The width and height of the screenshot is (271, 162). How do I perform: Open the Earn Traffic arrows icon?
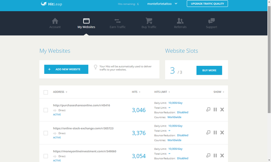coord(118,21)
